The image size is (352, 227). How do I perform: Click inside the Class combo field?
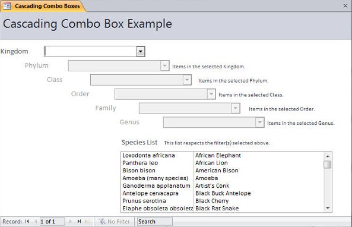137,80
